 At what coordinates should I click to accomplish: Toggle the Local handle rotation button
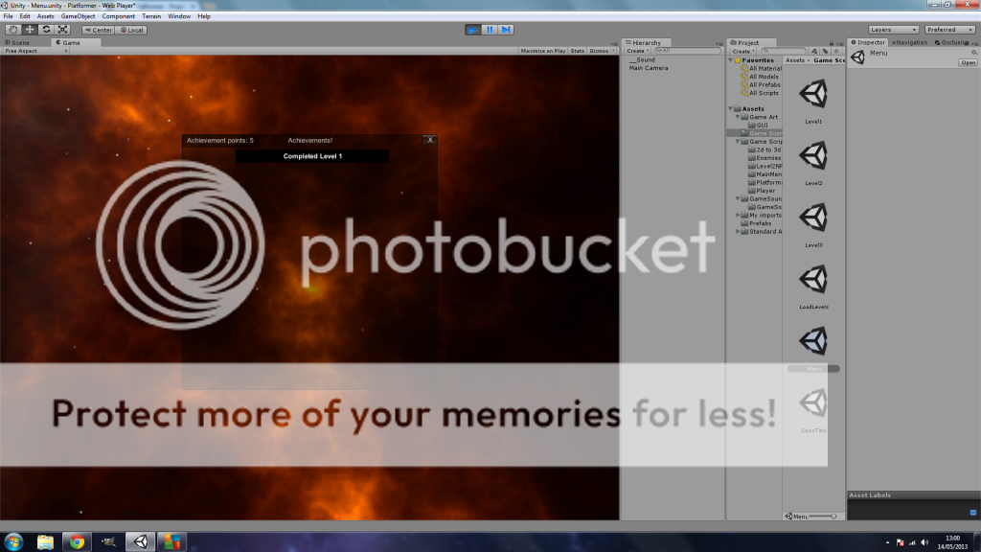pos(132,30)
